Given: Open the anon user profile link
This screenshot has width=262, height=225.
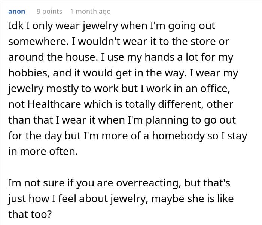Looking at the screenshot, I should pyautogui.click(x=17, y=12).
